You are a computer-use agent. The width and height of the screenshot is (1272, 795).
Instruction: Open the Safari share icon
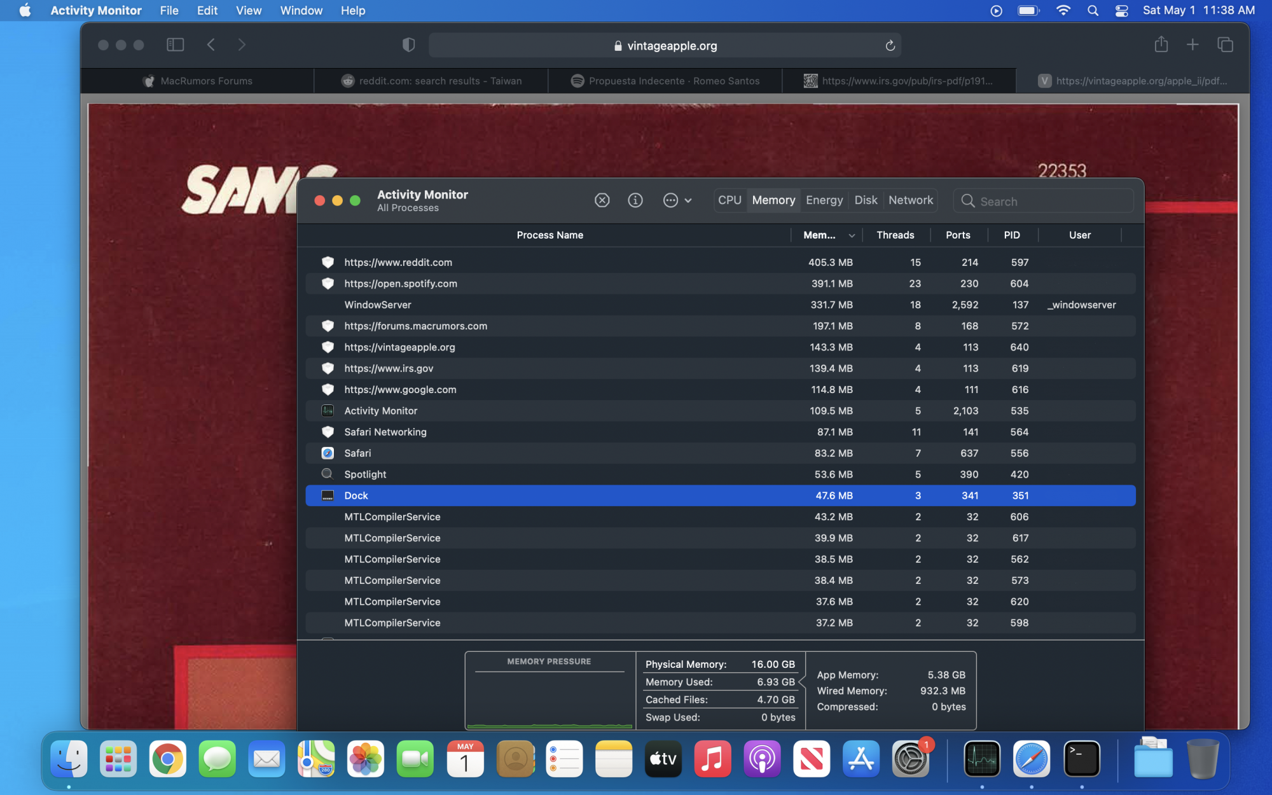click(1161, 45)
